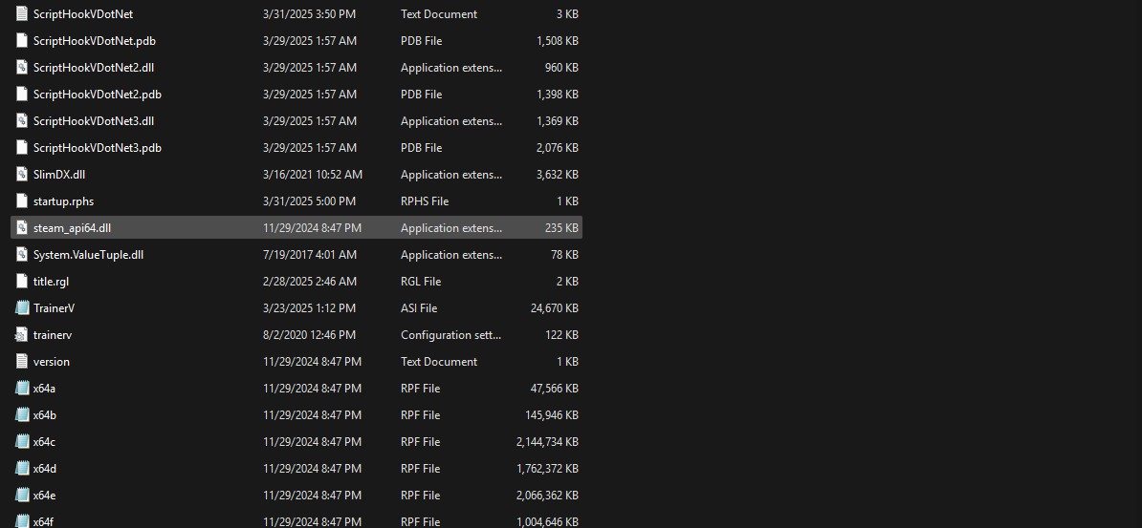The height and width of the screenshot is (528, 1142).
Task: Click the version text document icon
Action: (23, 362)
